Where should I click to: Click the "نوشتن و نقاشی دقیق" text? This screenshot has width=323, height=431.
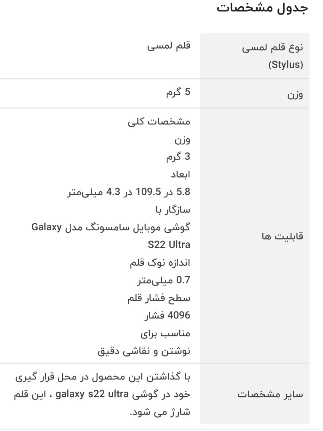tap(144, 351)
